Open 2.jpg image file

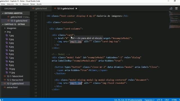[11, 39]
